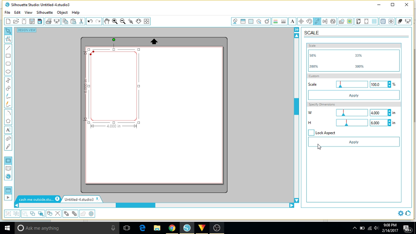
Task: Click the Scale percent input field
Action: tap(379, 84)
